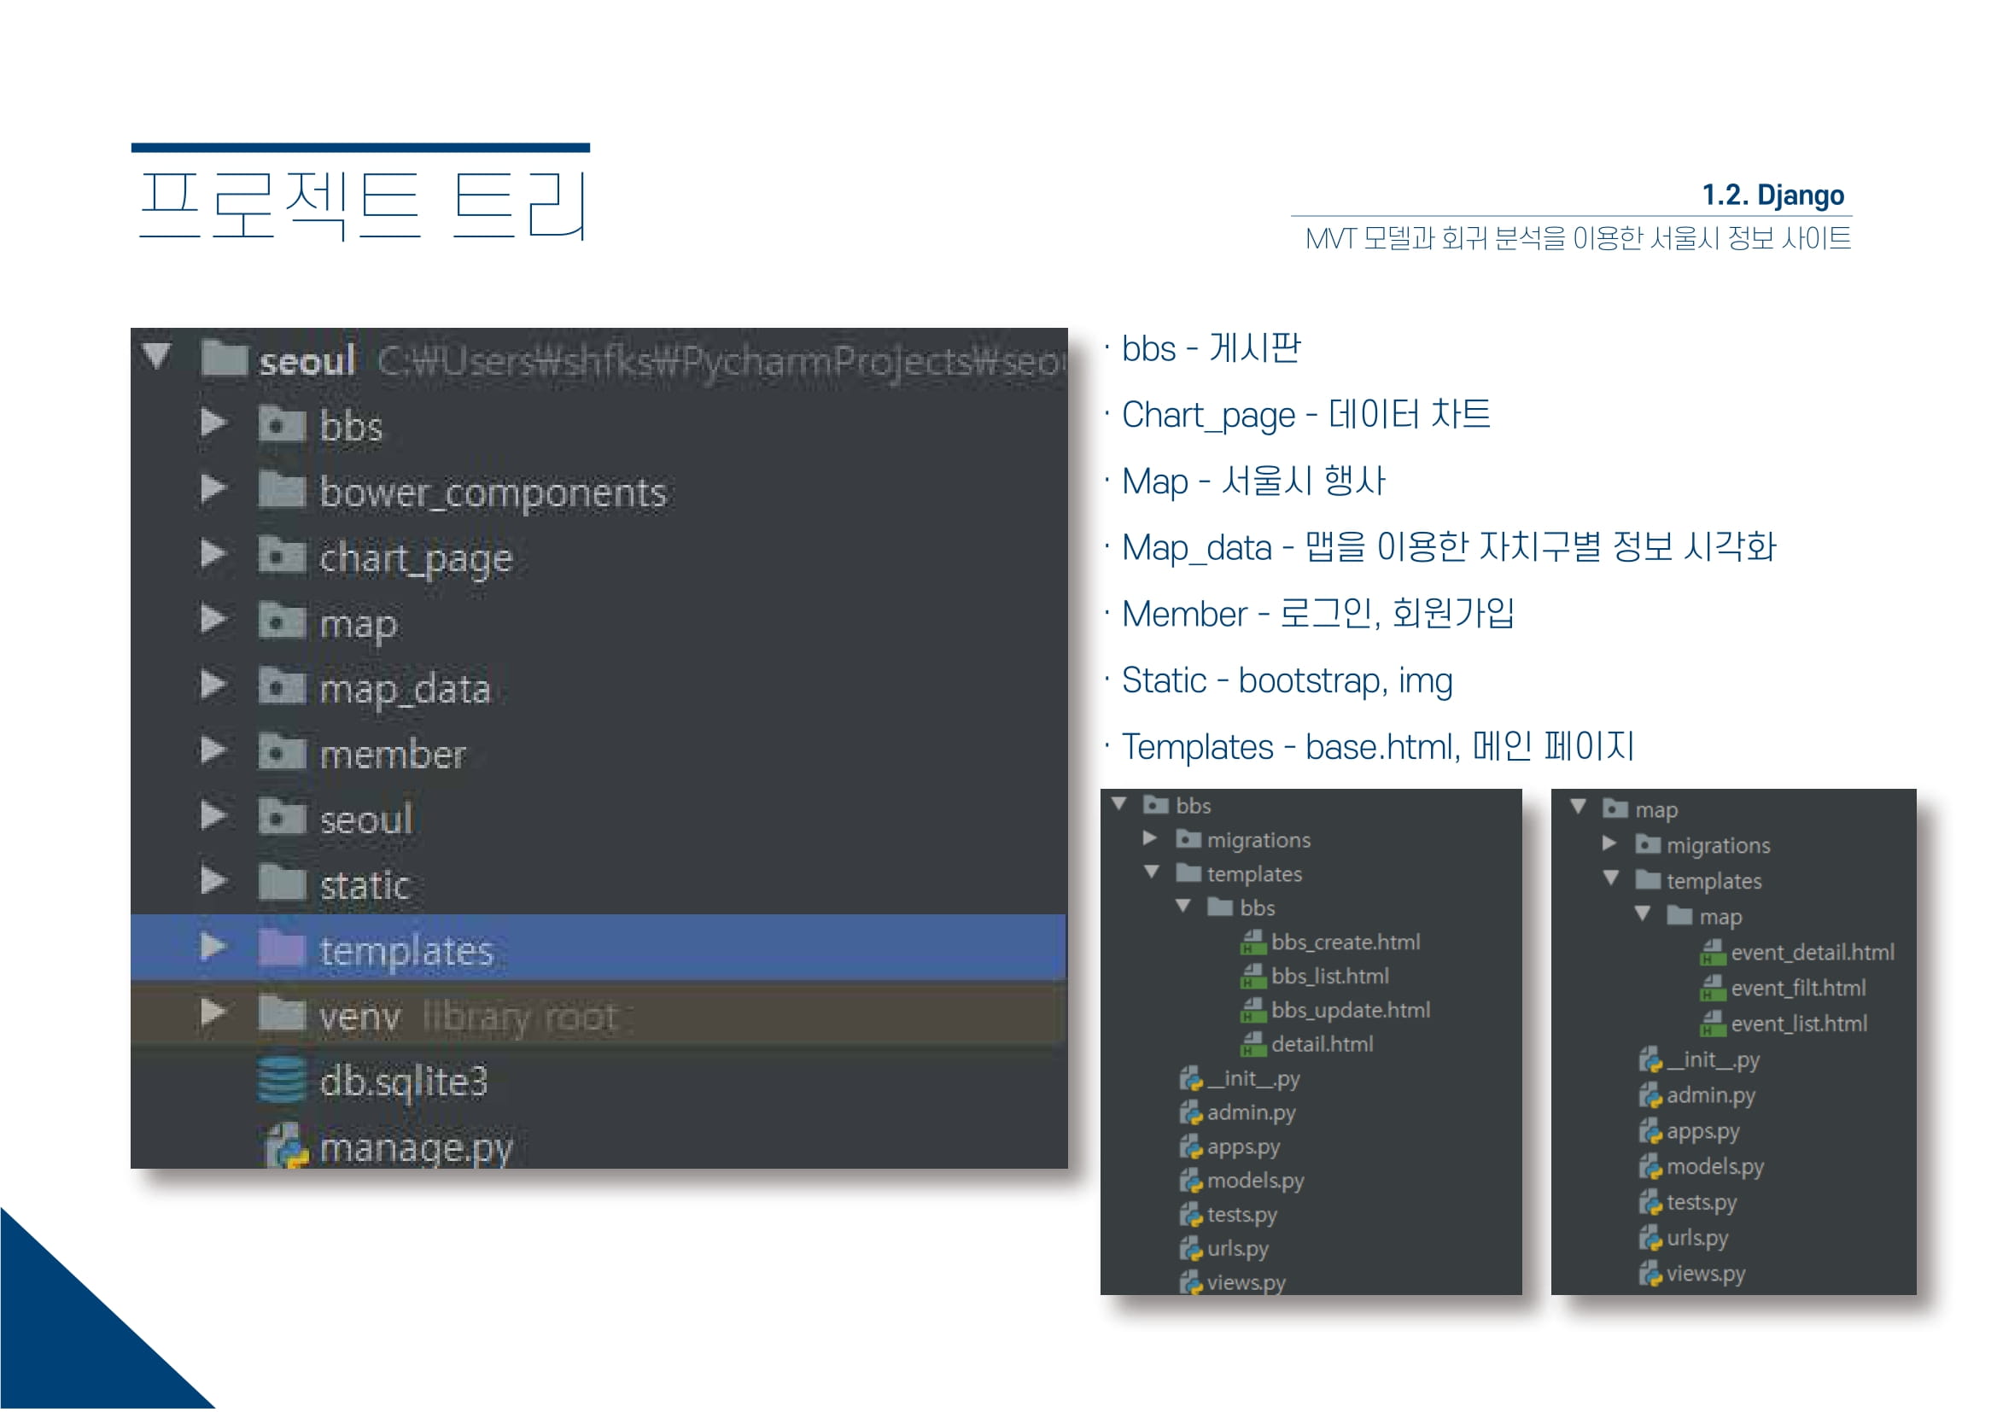Screen dimensions: 1997x1412
Task: Collapse the nested map folder under templates
Action: pyautogui.click(x=1643, y=914)
